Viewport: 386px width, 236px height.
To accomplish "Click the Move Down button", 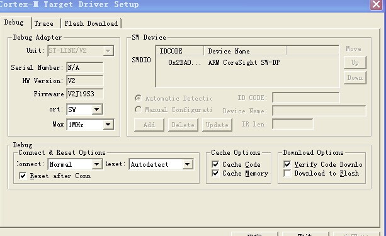I will click(355, 78).
